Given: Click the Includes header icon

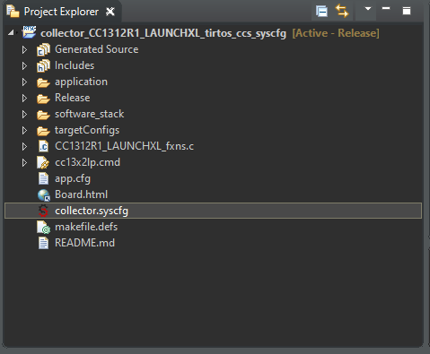Looking at the screenshot, I should point(43,65).
